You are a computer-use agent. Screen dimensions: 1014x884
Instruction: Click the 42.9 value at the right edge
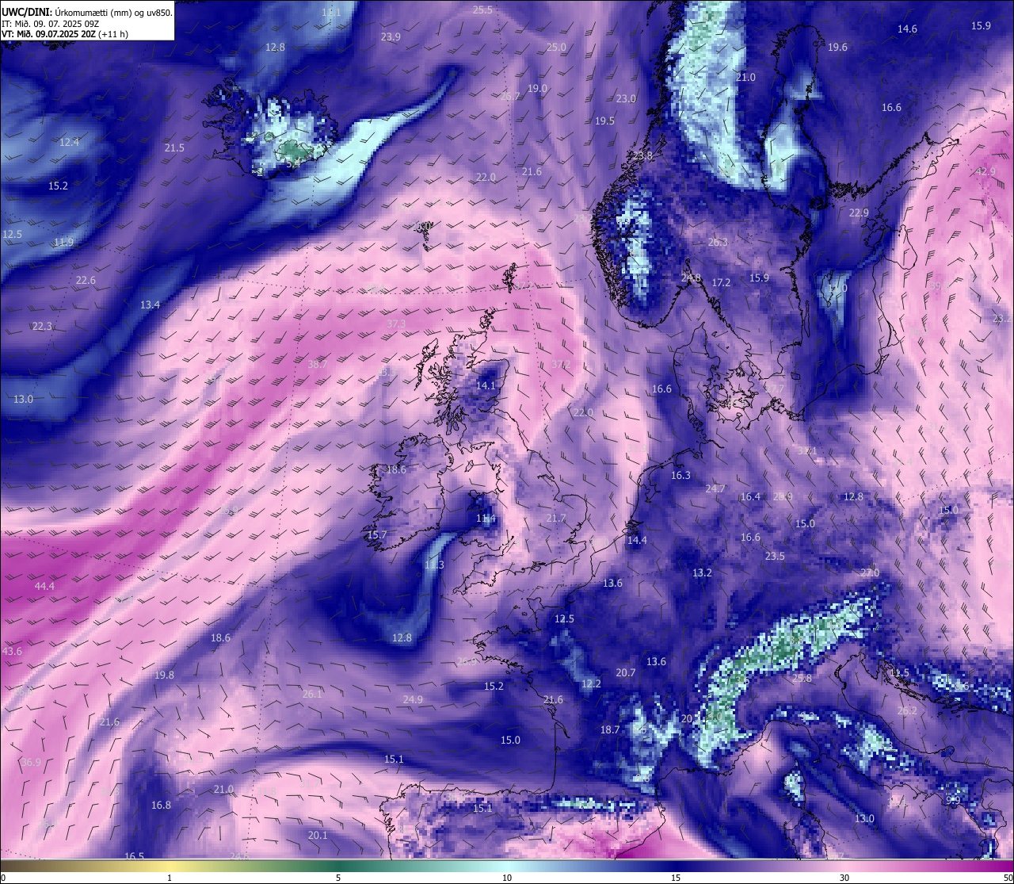coord(985,171)
